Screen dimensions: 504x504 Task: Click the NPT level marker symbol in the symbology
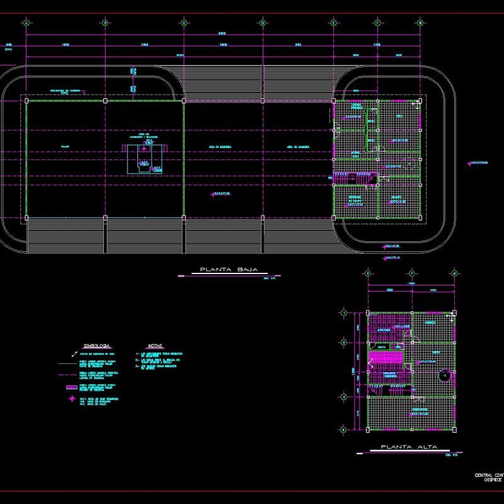(x=72, y=399)
